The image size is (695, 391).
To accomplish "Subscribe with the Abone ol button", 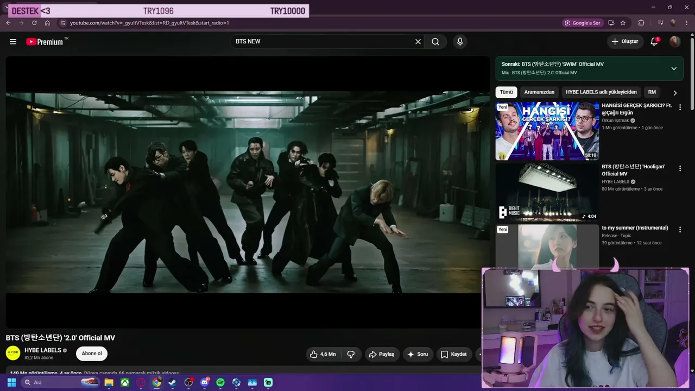I will point(92,354).
